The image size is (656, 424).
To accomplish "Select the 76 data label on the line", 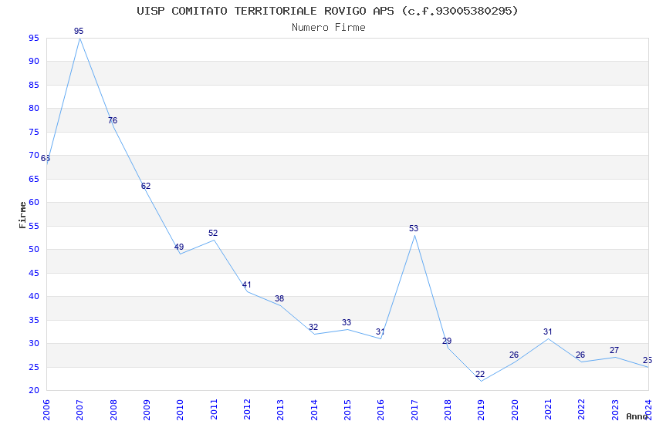I will 113,120.
